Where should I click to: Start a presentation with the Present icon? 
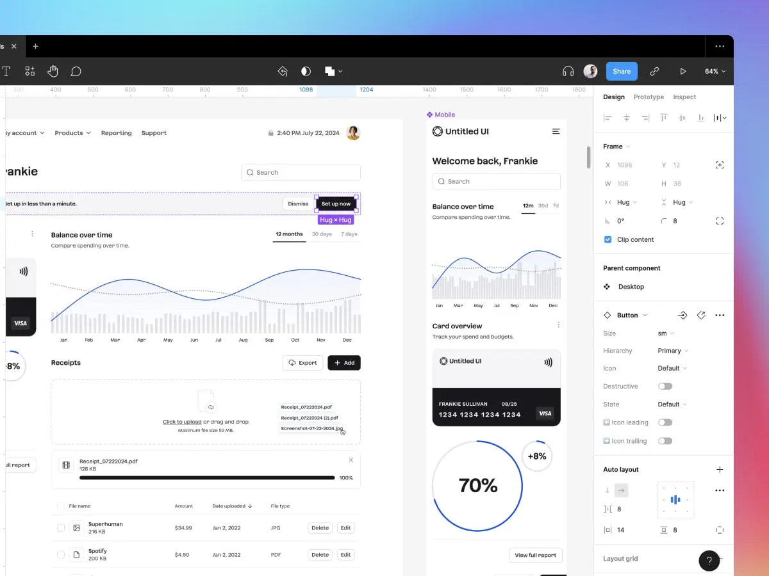(683, 71)
